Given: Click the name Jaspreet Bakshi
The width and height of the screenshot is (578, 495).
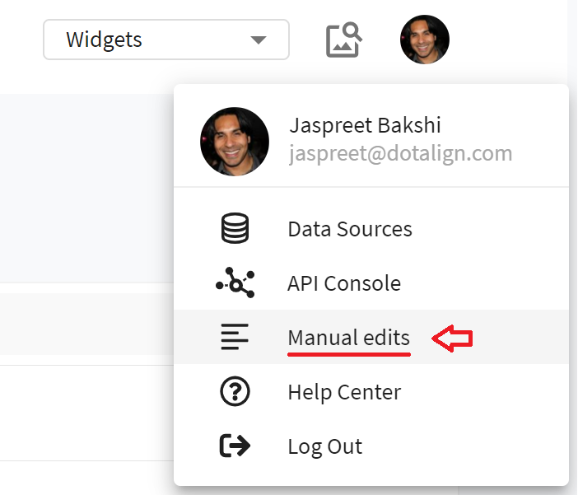Looking at the screenshot, I should (x=365, y=125).
